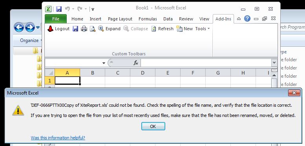305x146 pixels.
Task: Click the Select All corner button
Action: point(50,73)
